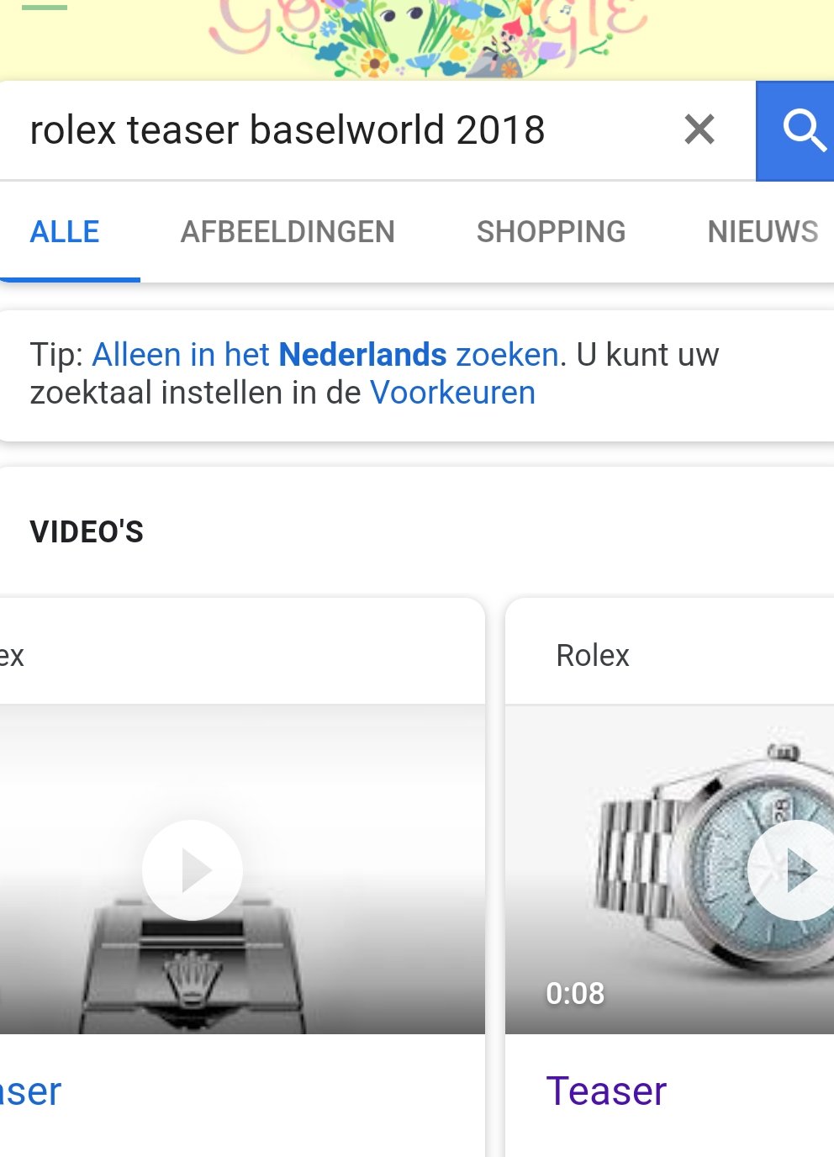Click 'Alleen in het Nederlands zoeken' link
834x1157 pixels.
[325, 355]
